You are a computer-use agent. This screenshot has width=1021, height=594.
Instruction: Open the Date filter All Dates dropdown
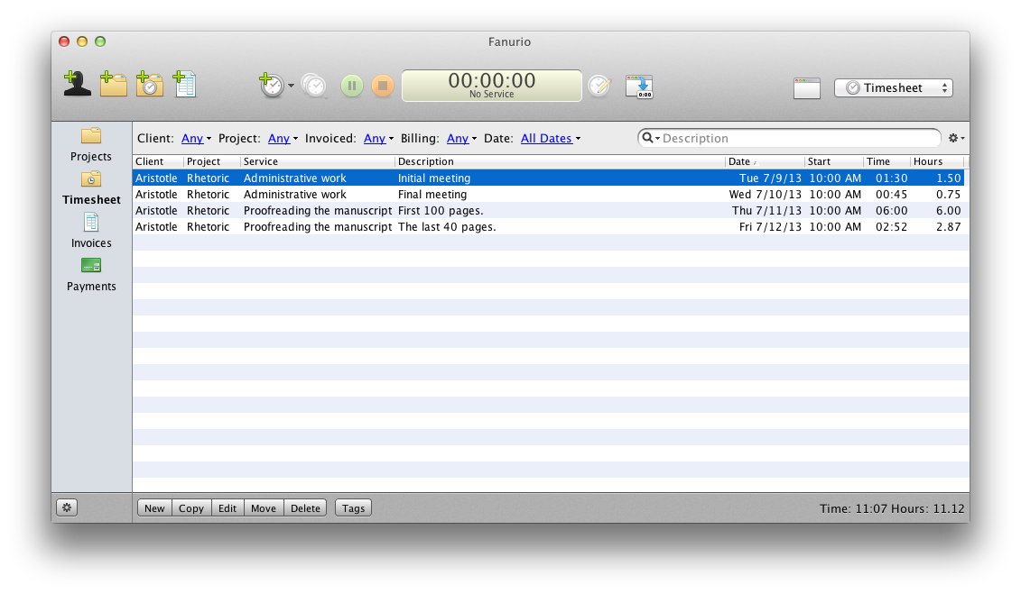click(550, 139)
